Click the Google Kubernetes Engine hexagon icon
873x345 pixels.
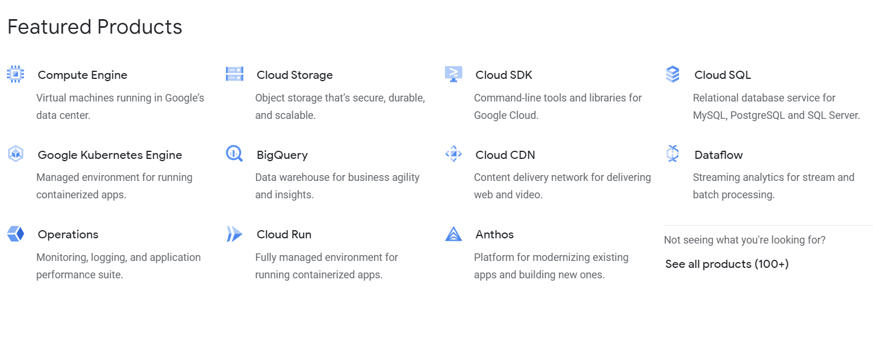tap(15, 154)
